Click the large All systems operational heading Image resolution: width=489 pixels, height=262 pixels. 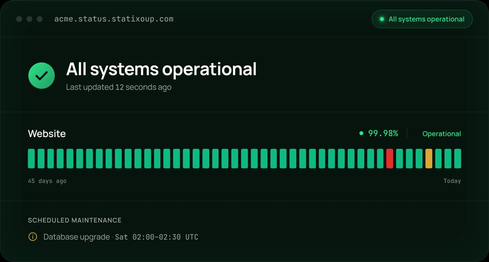[161, 69]
